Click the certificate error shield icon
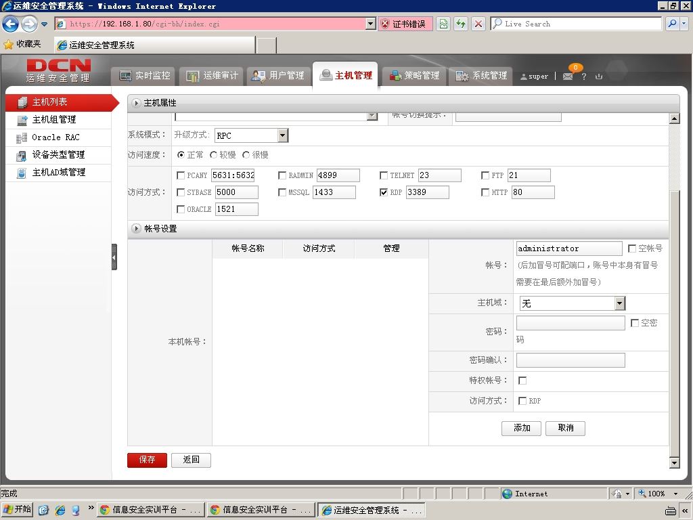The height and width of the screenshot is (520, 693). 385,24
